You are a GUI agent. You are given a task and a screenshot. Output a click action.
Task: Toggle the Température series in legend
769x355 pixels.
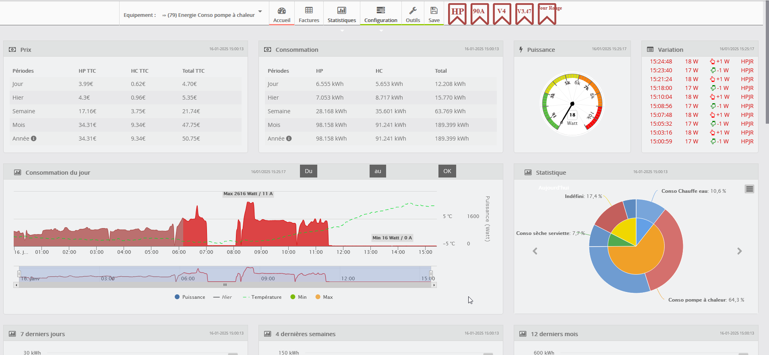[262, 297]
